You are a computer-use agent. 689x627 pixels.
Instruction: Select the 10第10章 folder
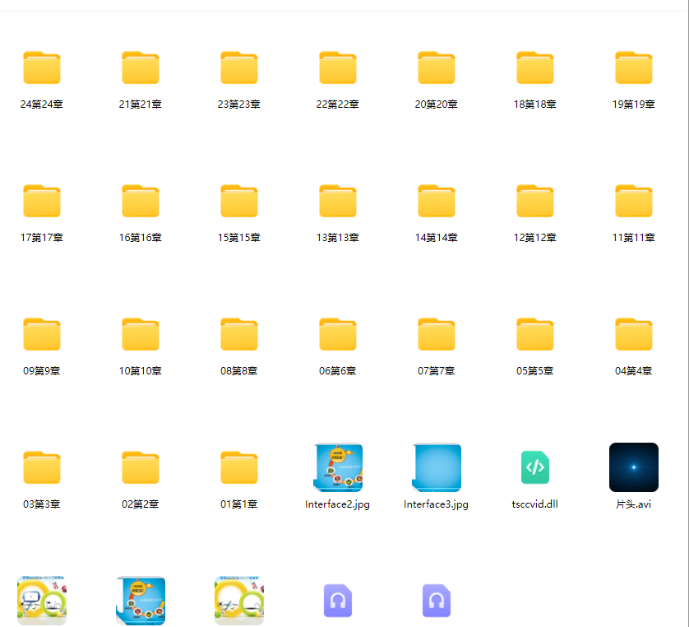[141, 335]
